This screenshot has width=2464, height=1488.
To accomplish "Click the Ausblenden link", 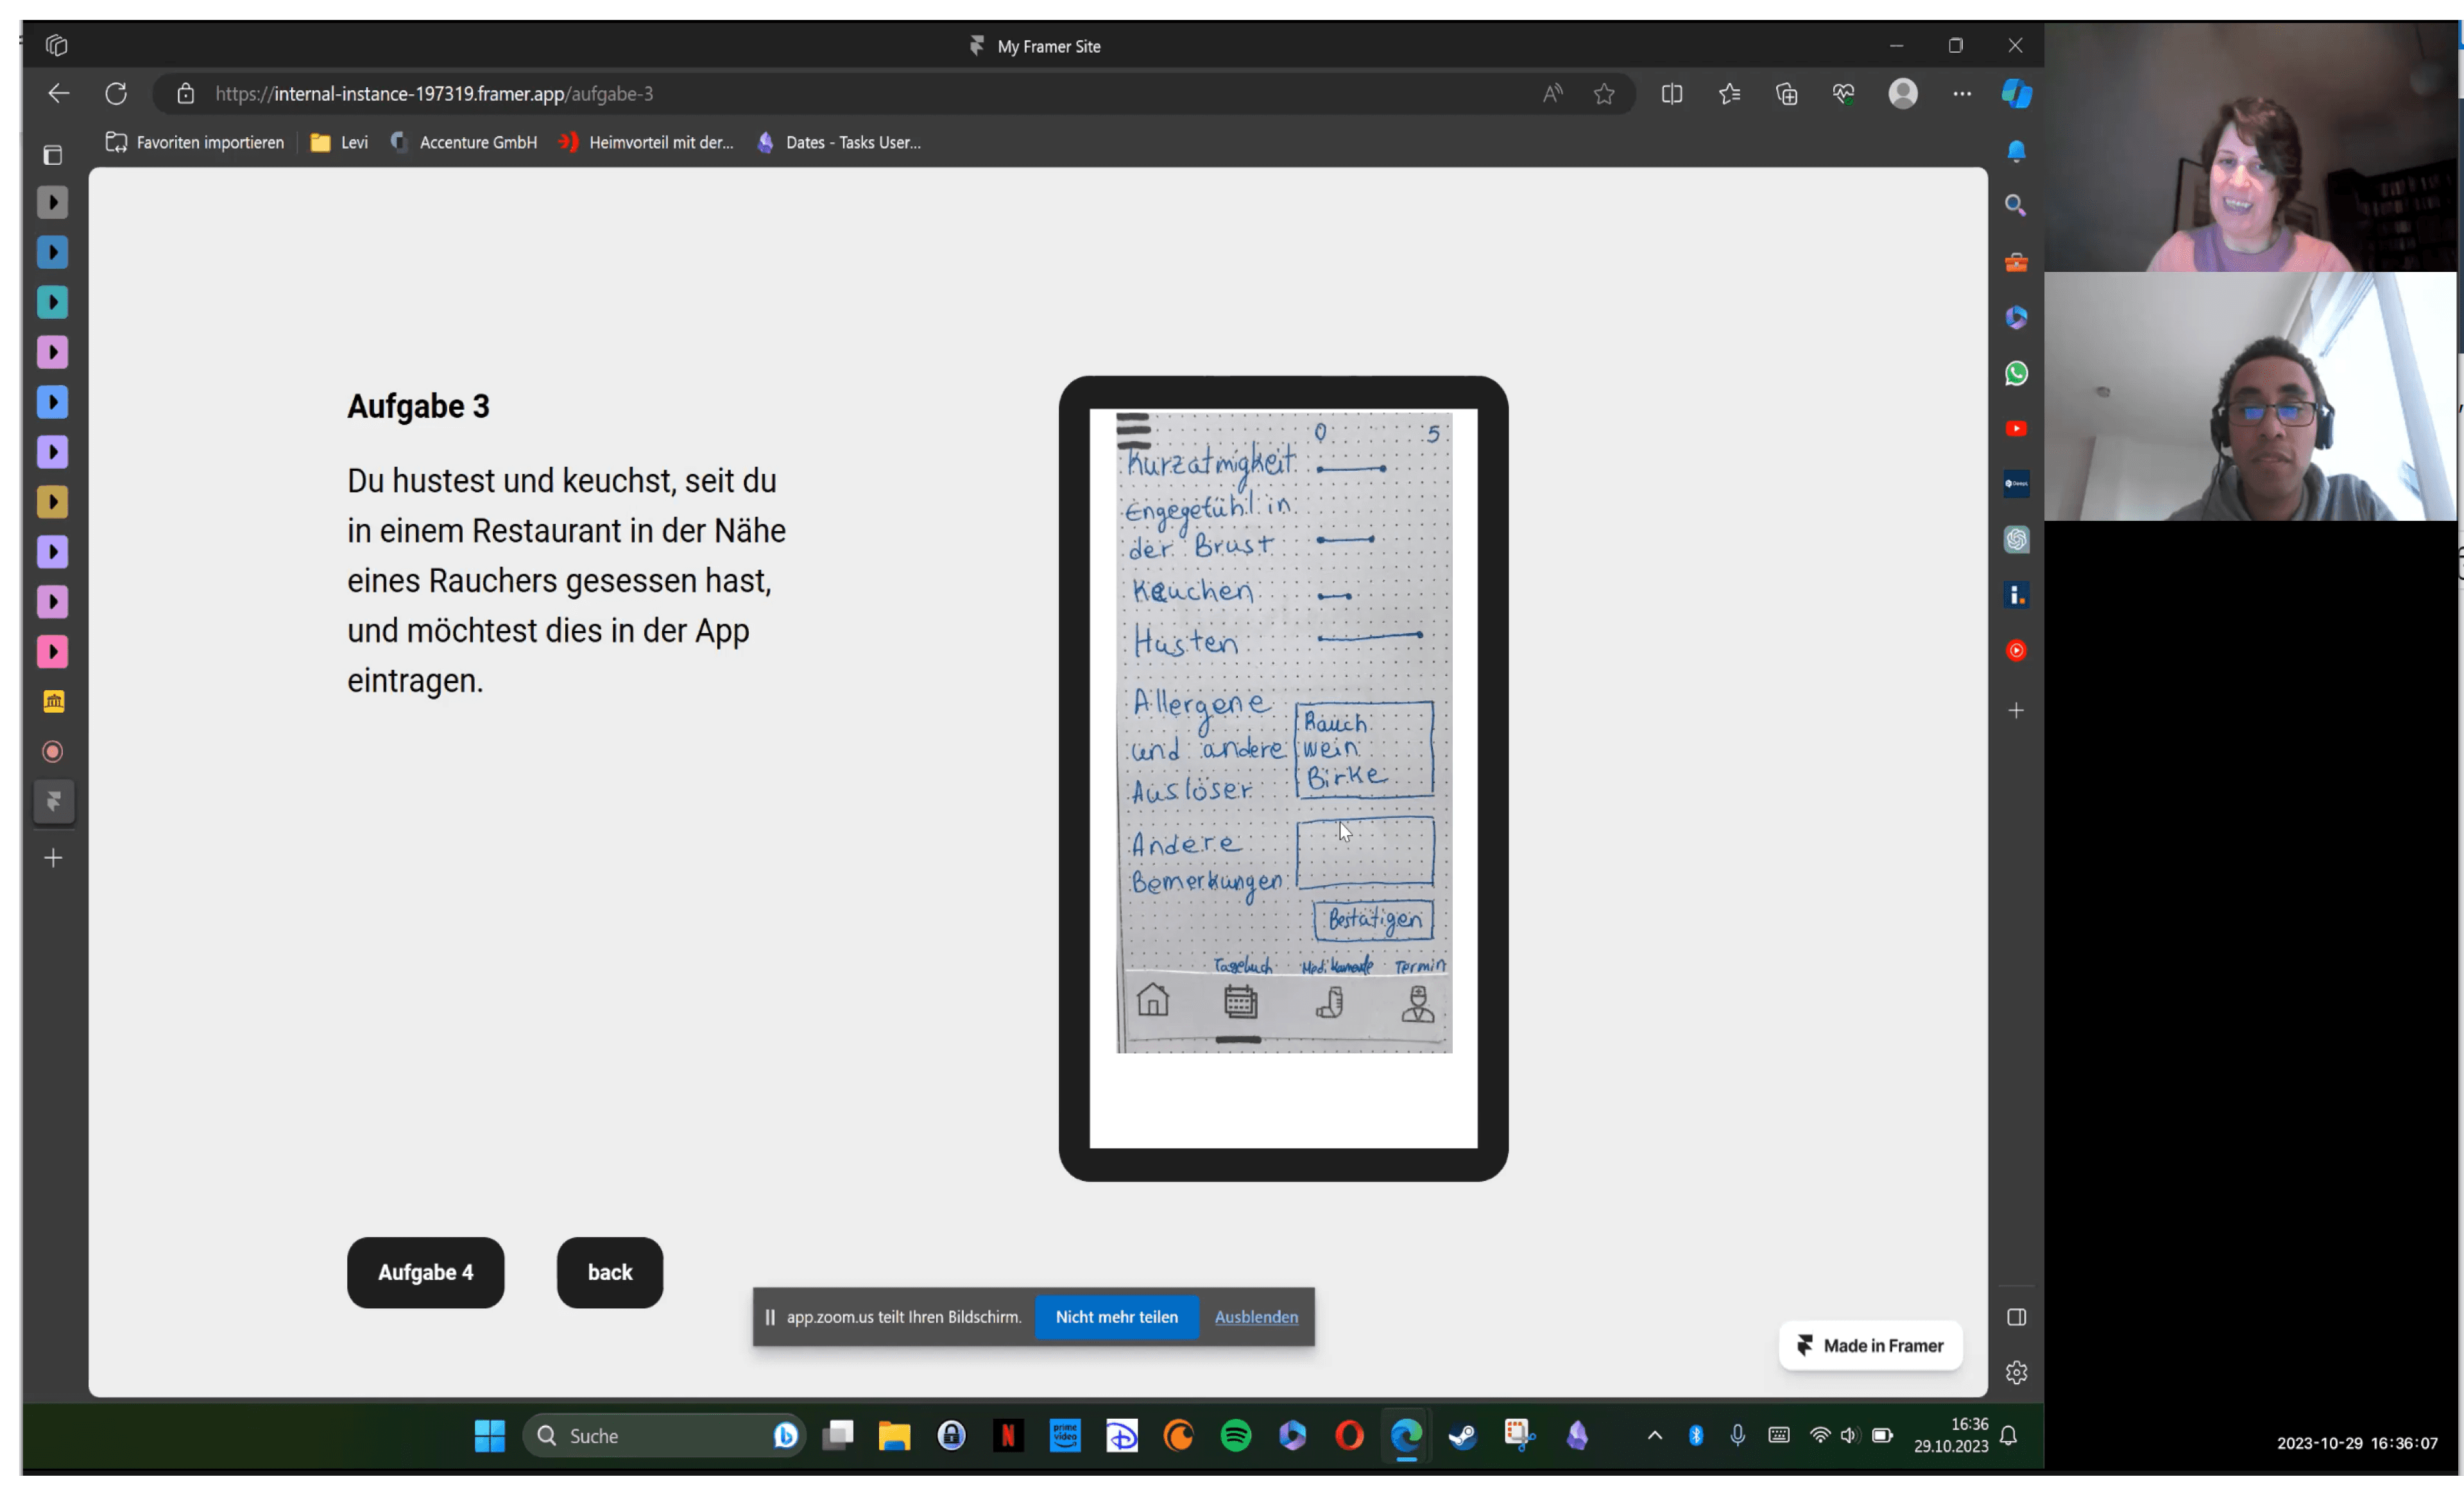I will pyautogui.click(x=1256, y=1317).
